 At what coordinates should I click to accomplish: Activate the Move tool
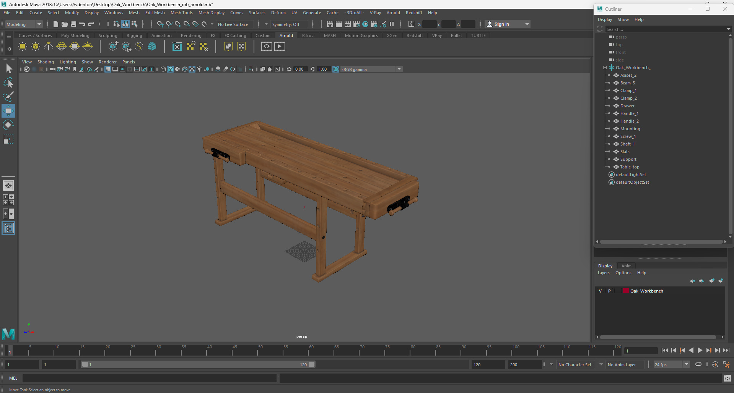point(8,111)
